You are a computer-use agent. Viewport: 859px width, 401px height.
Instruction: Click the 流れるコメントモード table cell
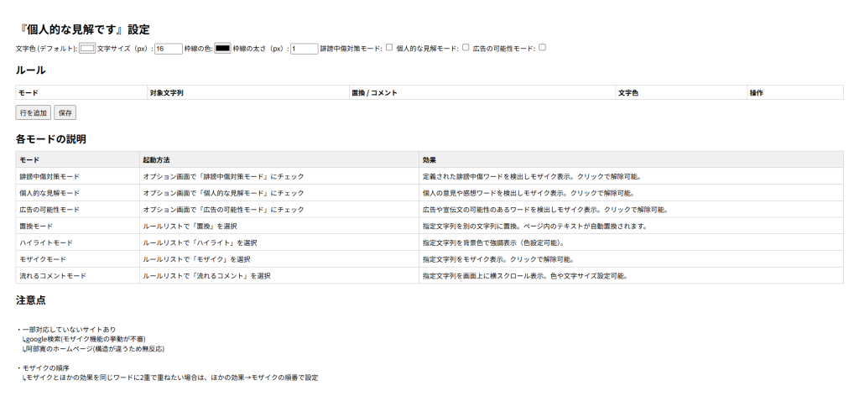pyautogui.click(x=77, y=275)
